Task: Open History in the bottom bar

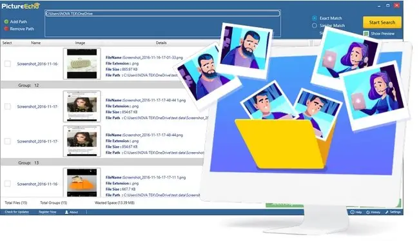Action: (x=373, y=212)
